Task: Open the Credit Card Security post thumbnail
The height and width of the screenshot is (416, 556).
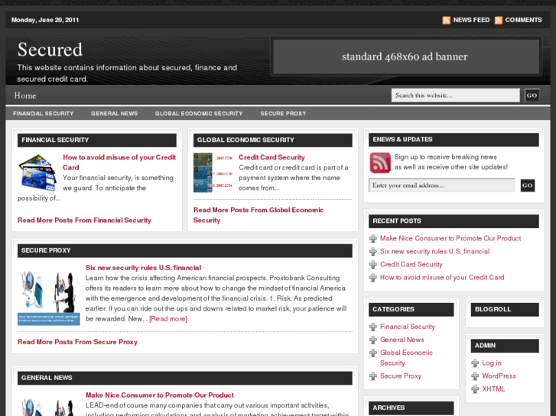Action: tap(213, 173)
